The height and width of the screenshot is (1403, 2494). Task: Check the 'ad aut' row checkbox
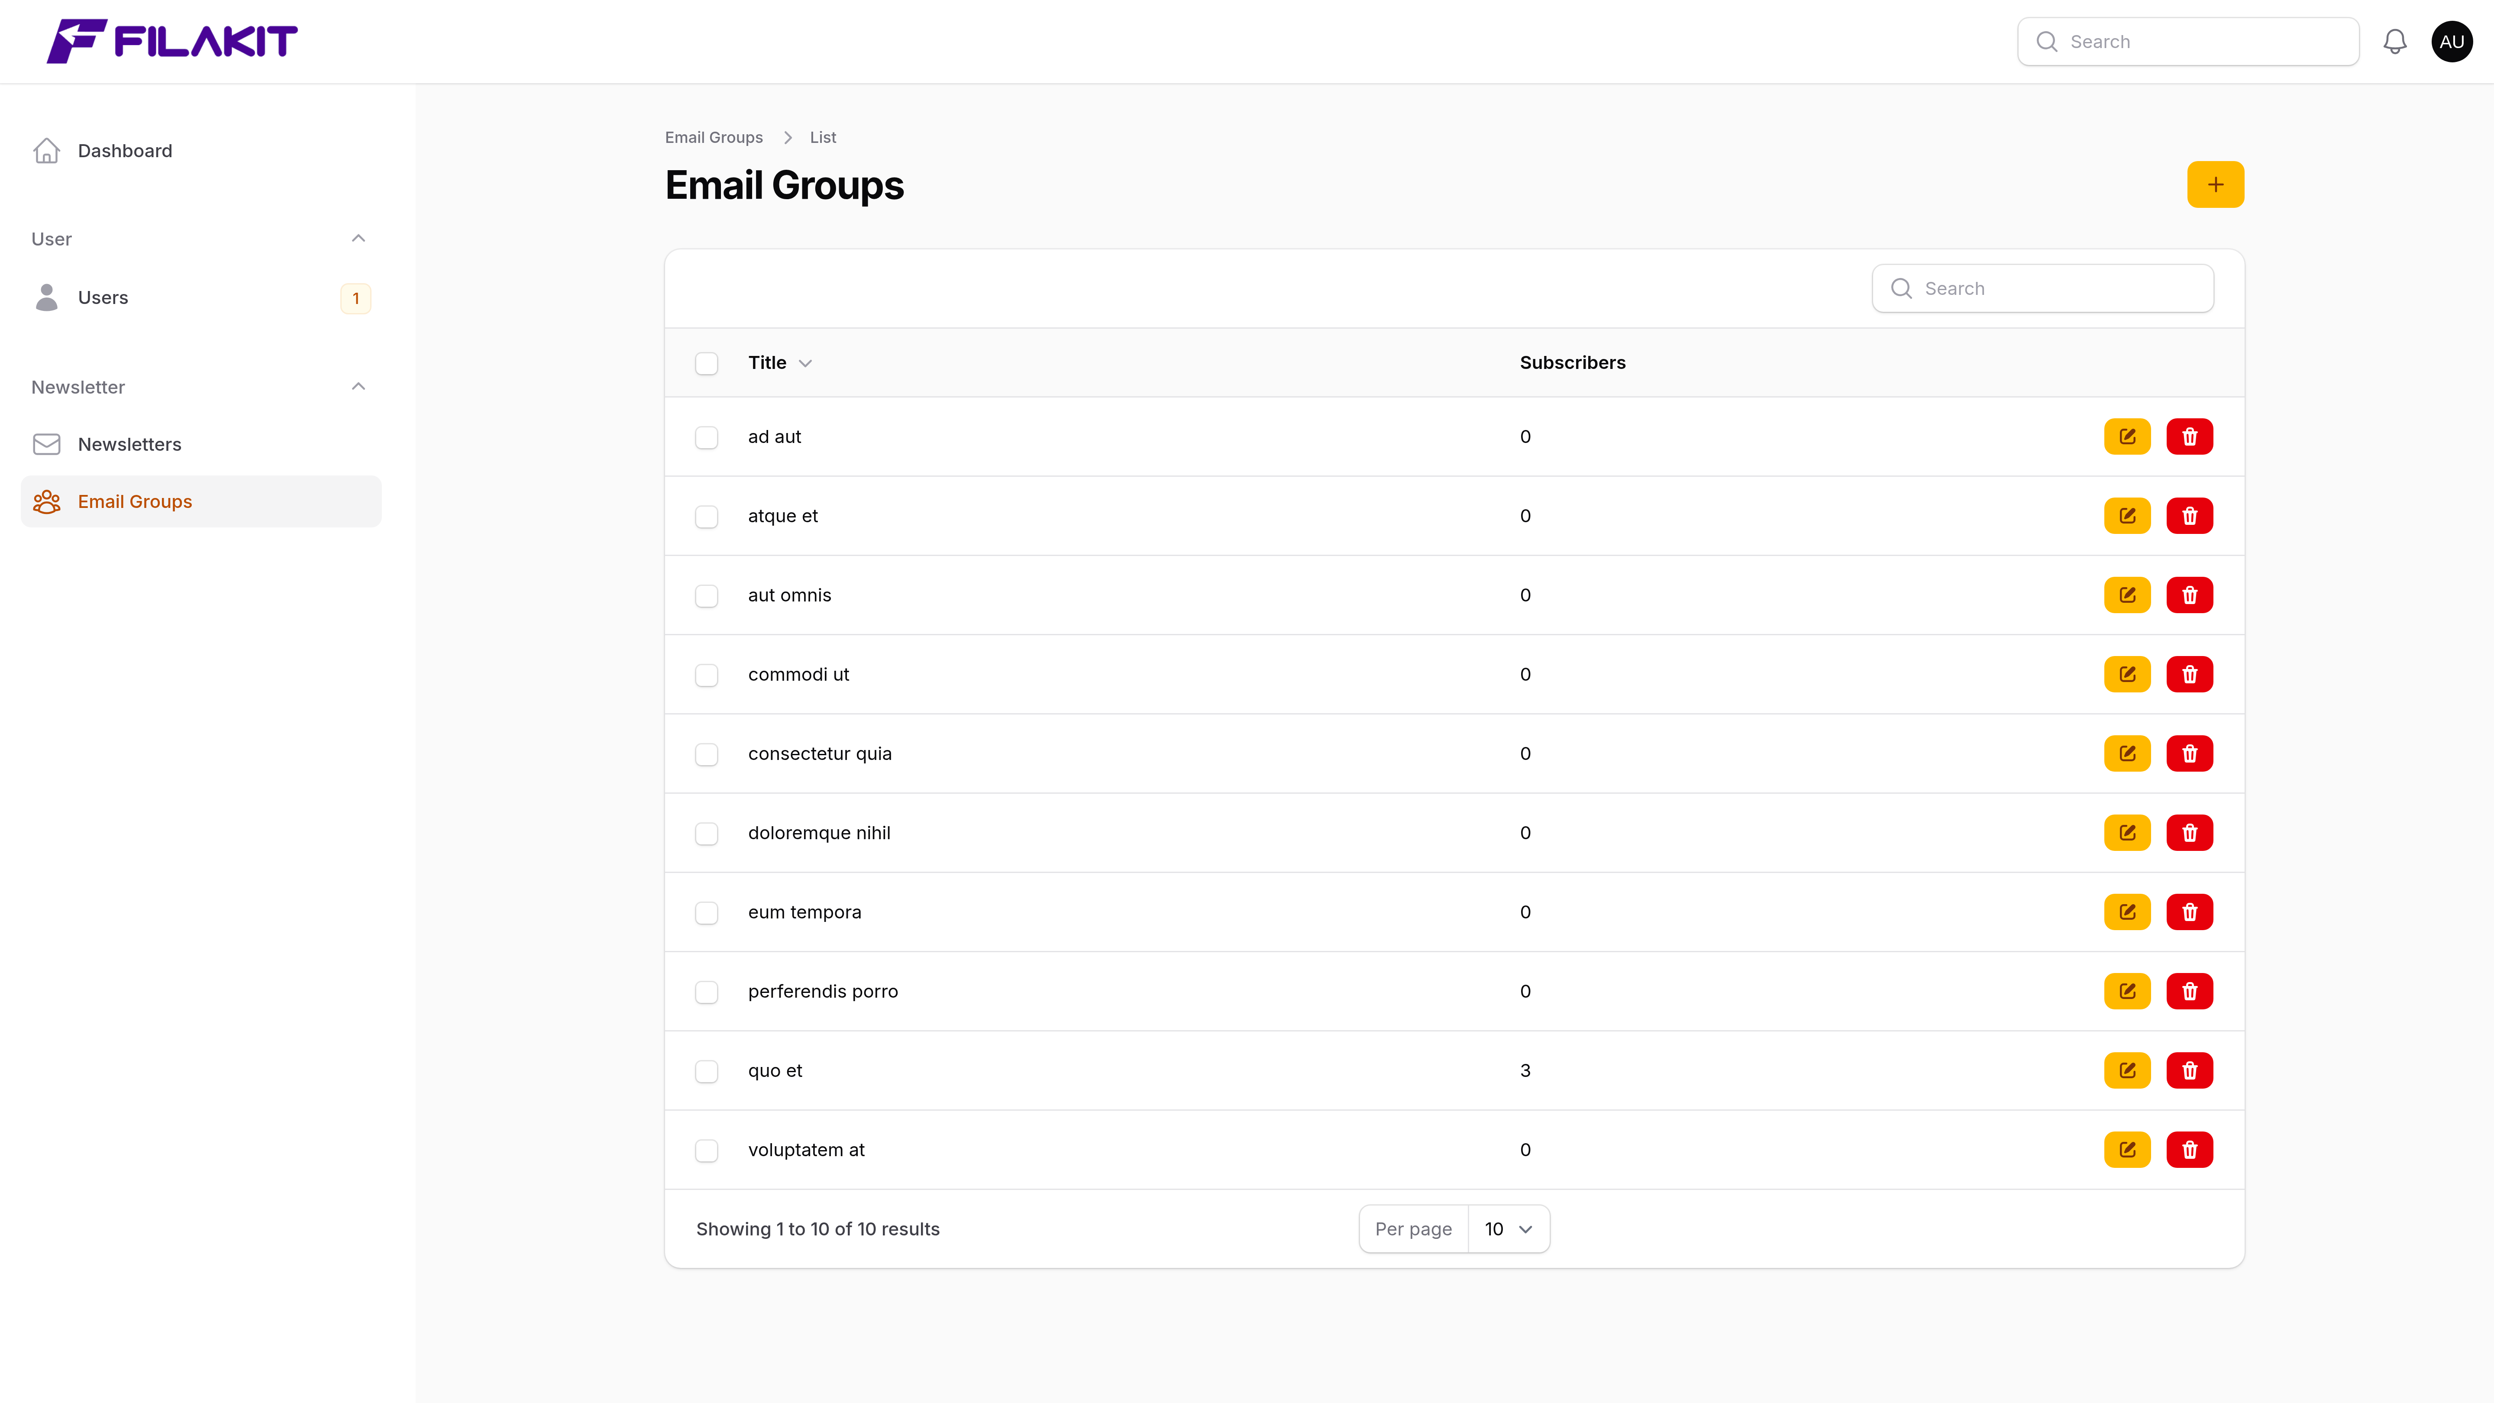707,438
